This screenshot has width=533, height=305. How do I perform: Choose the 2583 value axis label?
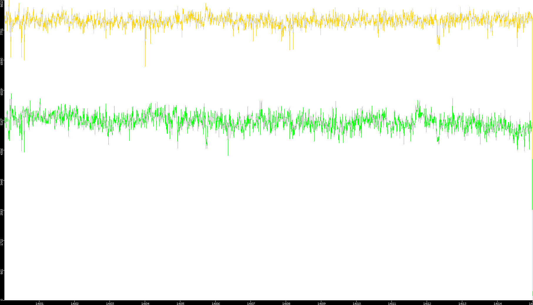coord(2,212)
